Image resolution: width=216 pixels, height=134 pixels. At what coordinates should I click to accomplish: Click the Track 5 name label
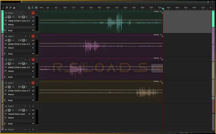coord(11,106)
